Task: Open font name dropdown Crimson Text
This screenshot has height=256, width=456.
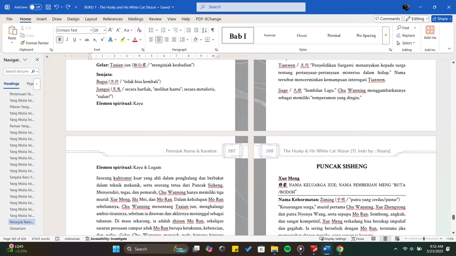Action: [91, 30]
